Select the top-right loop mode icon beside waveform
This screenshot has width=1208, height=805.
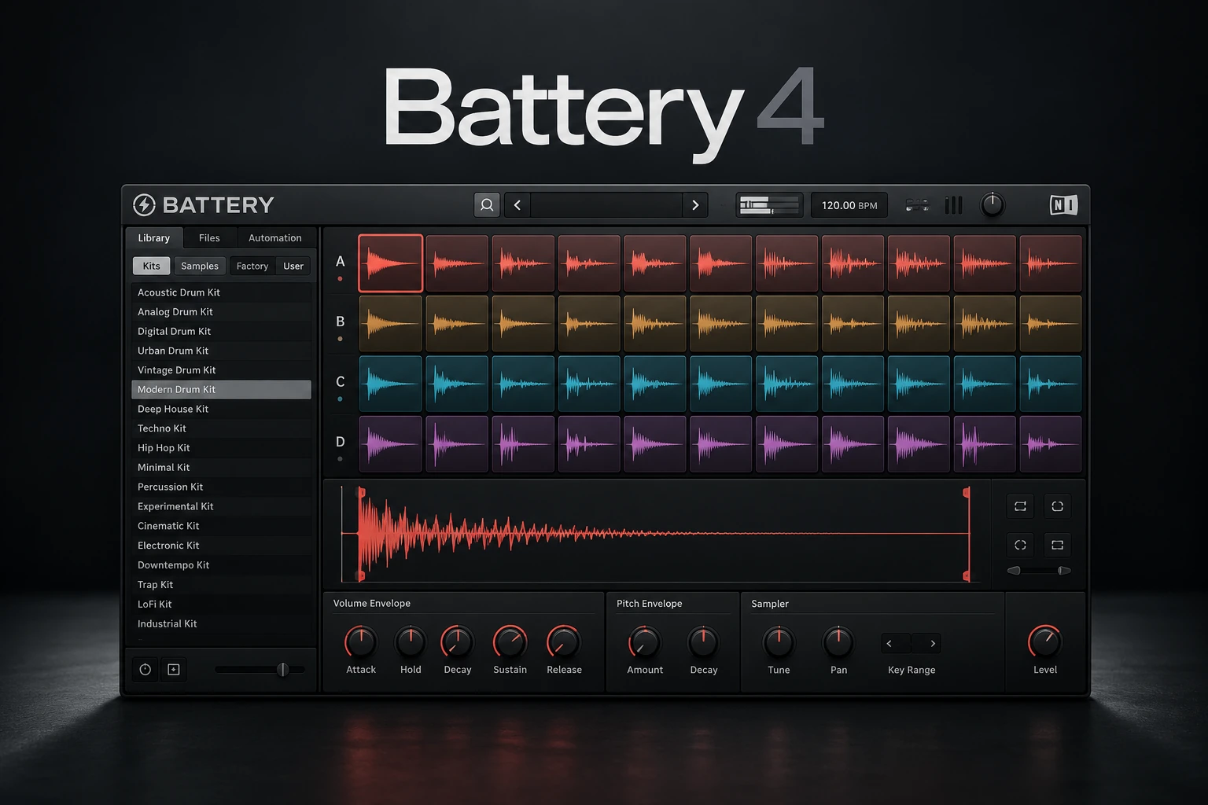[1057, 506]
